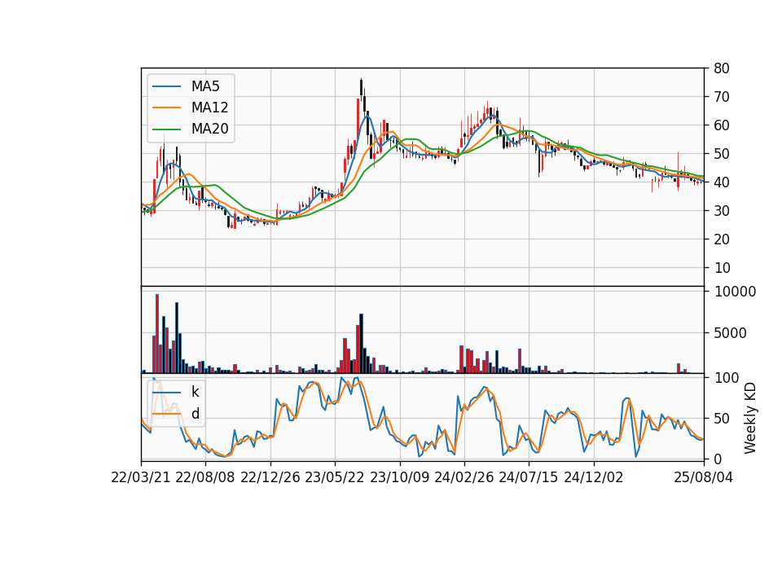Click the blue MA5 legend line sample
782x562 pixels.
[166, 86]
